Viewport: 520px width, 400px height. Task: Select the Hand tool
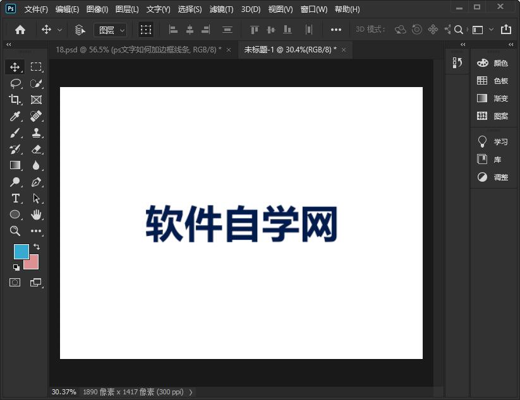(x=36, y=215)
